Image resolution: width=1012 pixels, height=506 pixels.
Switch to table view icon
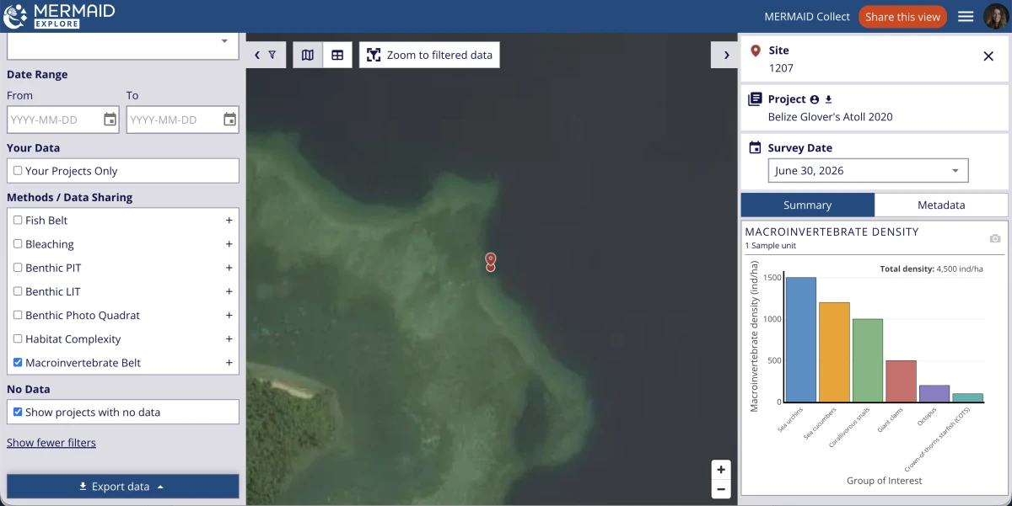pyautogui.click(x=337, y=56)
